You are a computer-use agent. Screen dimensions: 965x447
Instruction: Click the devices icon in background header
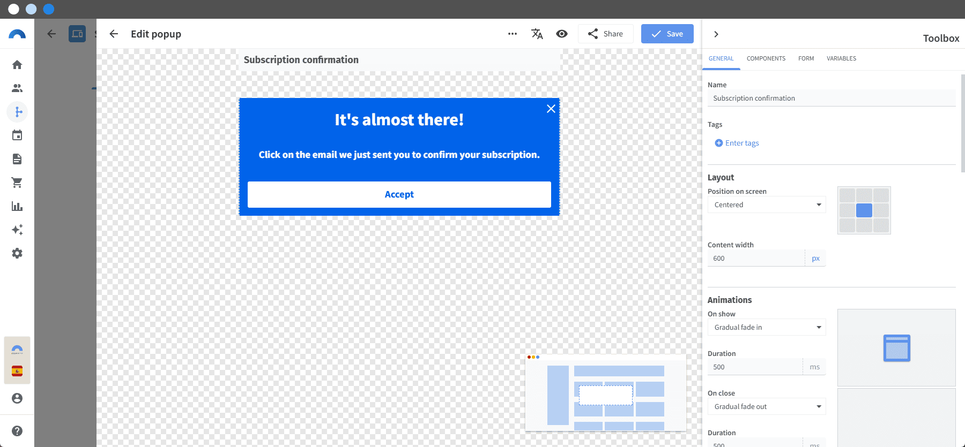[x=77, y=34]
